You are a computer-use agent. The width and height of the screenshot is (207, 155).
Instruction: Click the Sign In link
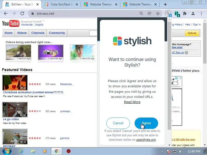pyautogui.click(x=197, y=24)
